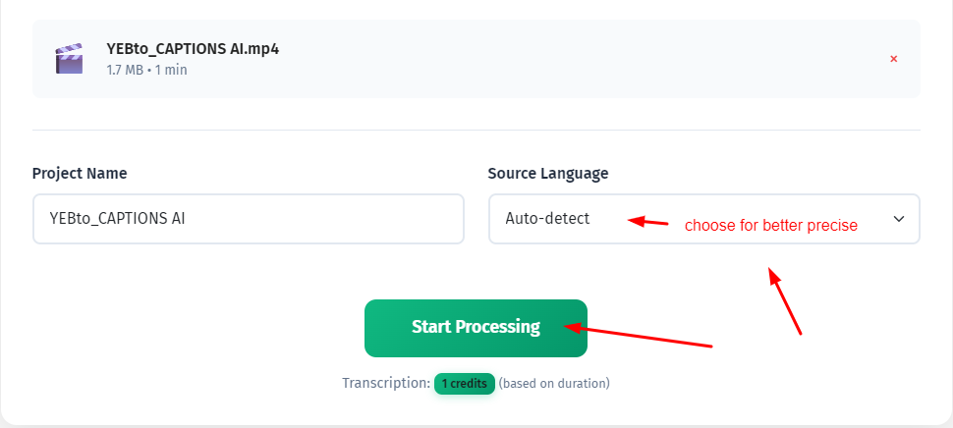The height and width of the screenshot is (428, 953).
Task: Click the green "1 credits" badge
Action: click(x=464, y=384)
